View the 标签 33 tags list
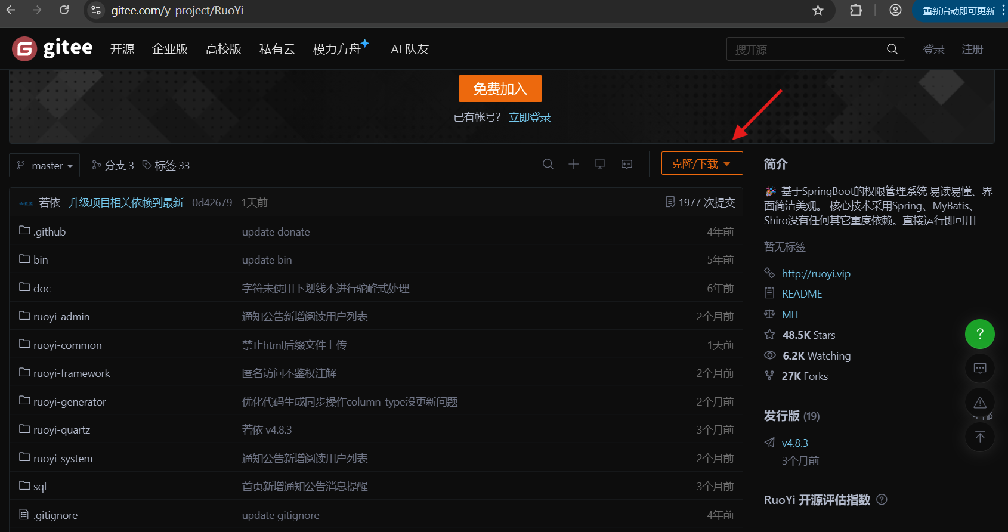Image resolution: width=1008 pixels, height=532 pixels. coord(166,165)
